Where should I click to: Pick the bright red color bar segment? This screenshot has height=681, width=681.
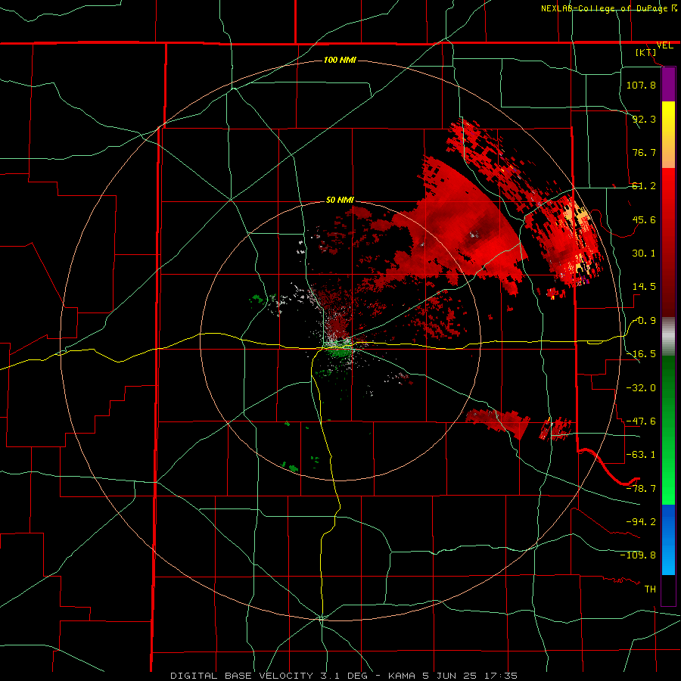click(668, 191)
